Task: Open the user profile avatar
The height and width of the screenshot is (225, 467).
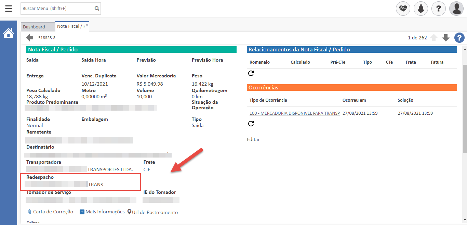Action: 456,9
